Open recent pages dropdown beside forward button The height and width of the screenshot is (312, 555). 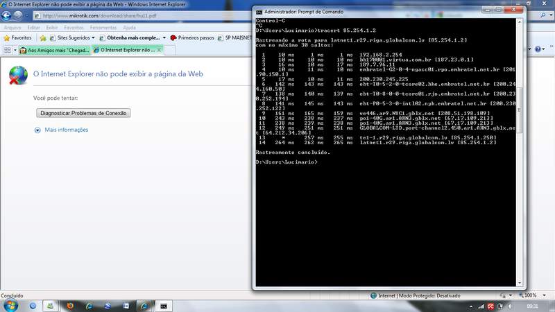point(26,16)
